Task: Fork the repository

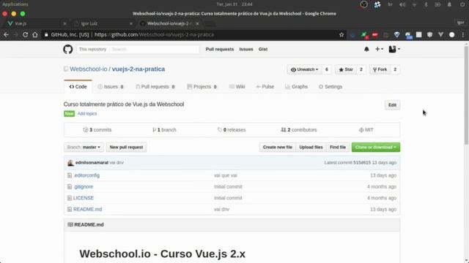Action: pyautogui.click(x=380, y=69)
